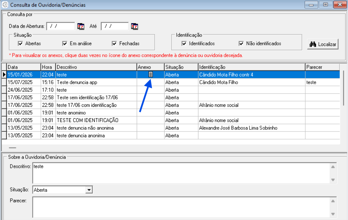The image size is (348, 220).
Task: Click the Identificação column header
Action: 251,67
